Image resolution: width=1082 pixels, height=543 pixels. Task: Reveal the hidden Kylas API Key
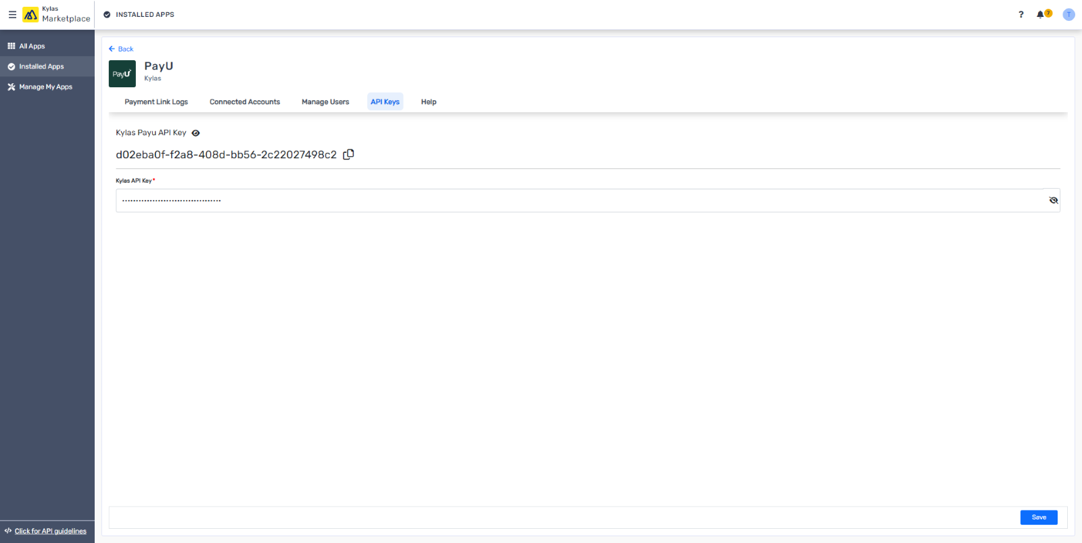point(1053,200)
